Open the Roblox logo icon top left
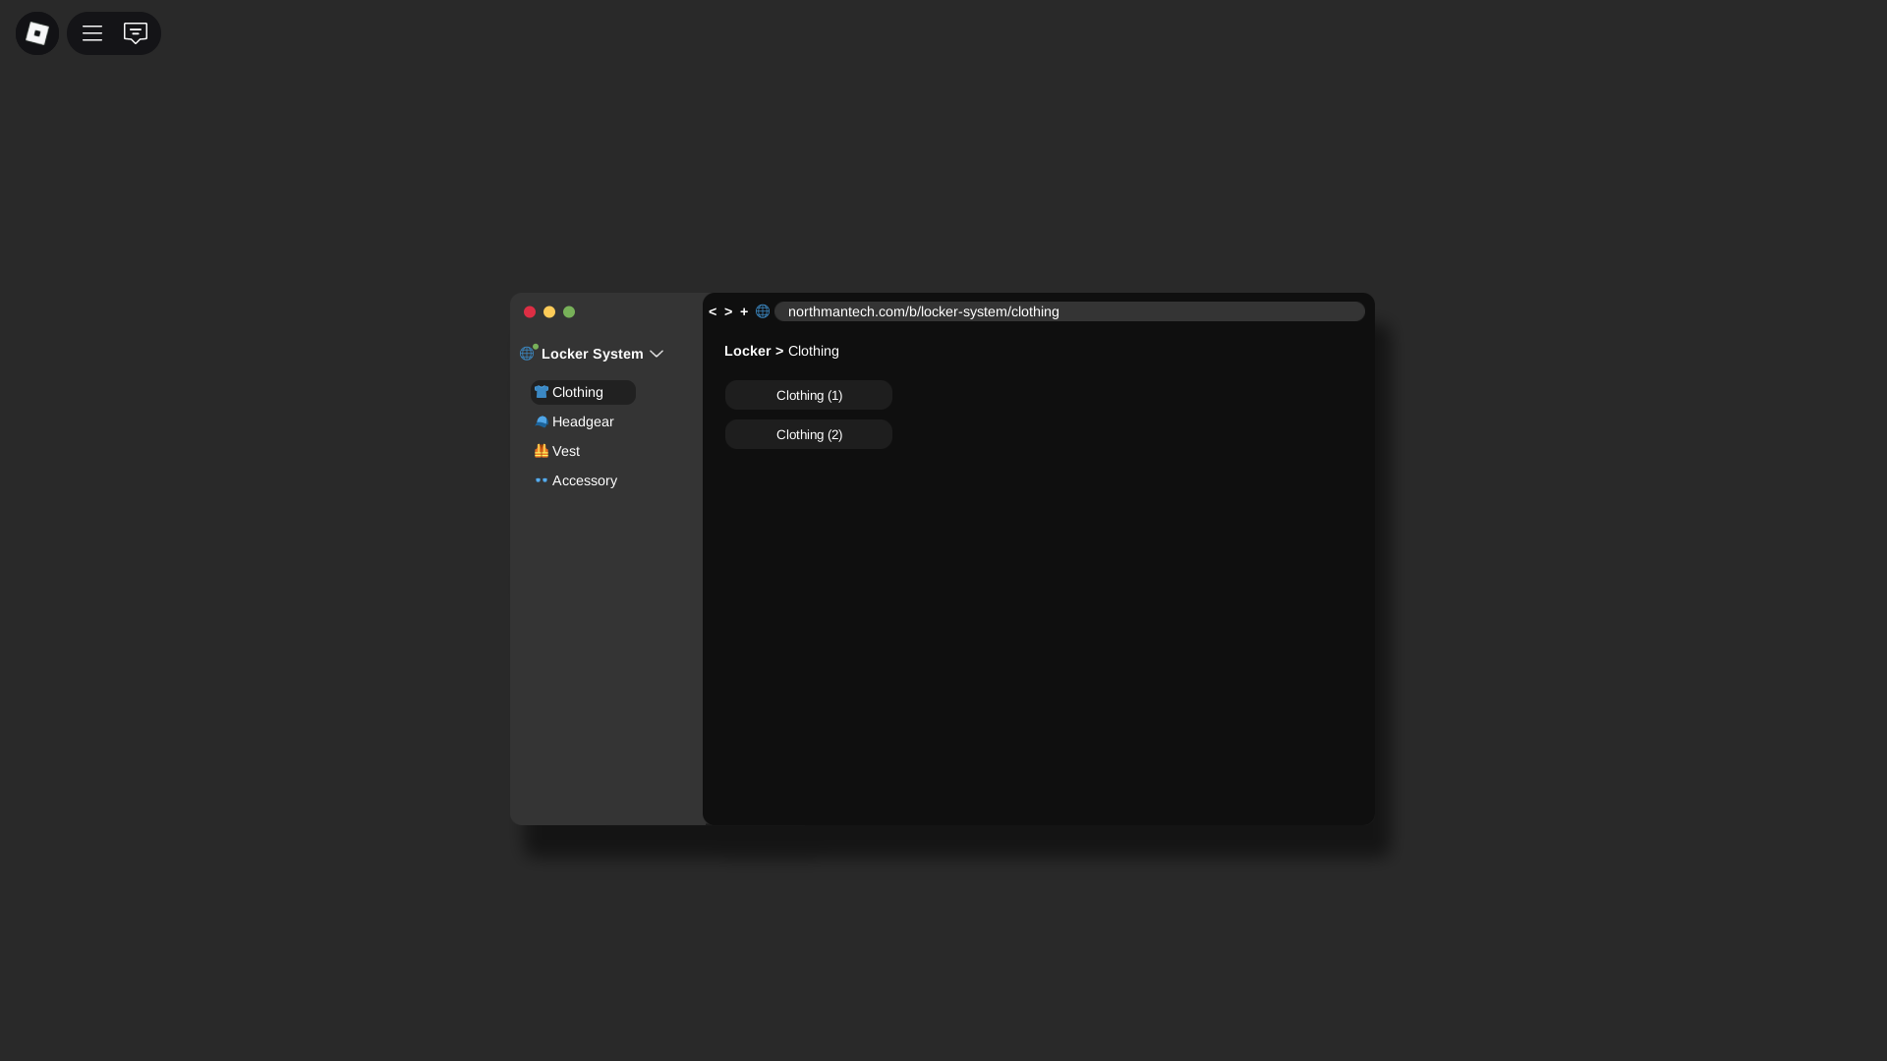The height and width of the screenshot is (1061, 1887). (36, 32)
